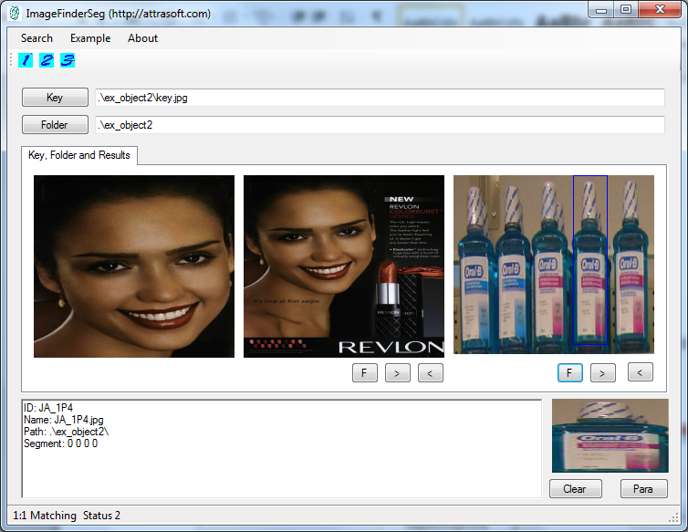
Task: Open the Example menu
Action: coord(90,38)
